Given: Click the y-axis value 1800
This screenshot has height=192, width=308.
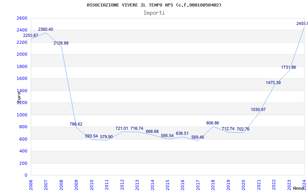Looking at the screenshot, I should pos(22,66).
